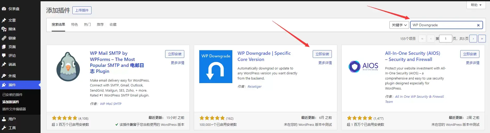Install WP Downgrade with 立即安装

tap(322, 54)
